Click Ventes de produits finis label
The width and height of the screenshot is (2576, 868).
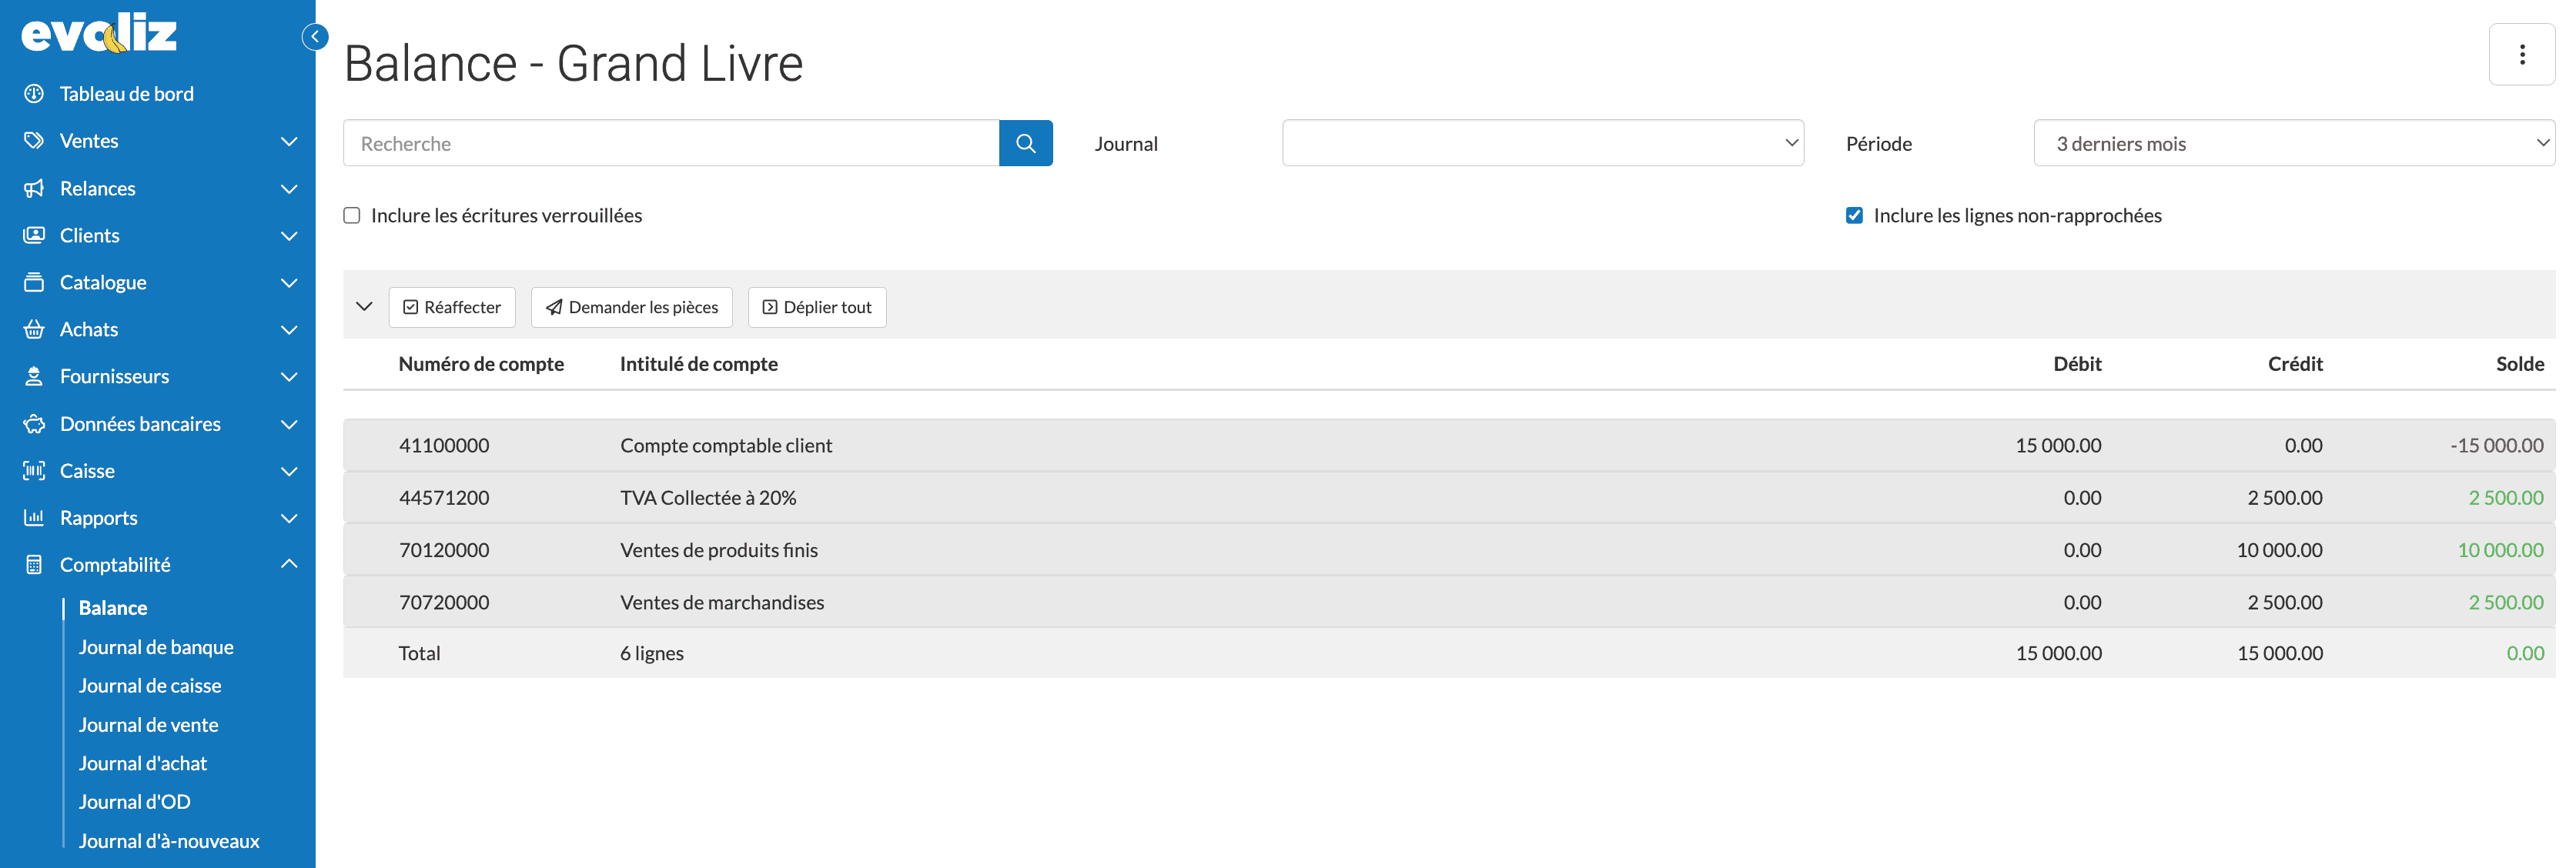(x=719, y=549)
